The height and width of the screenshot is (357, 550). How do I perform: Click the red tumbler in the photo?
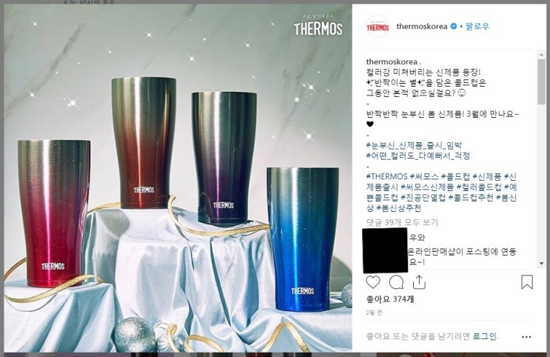coord(53,213)
